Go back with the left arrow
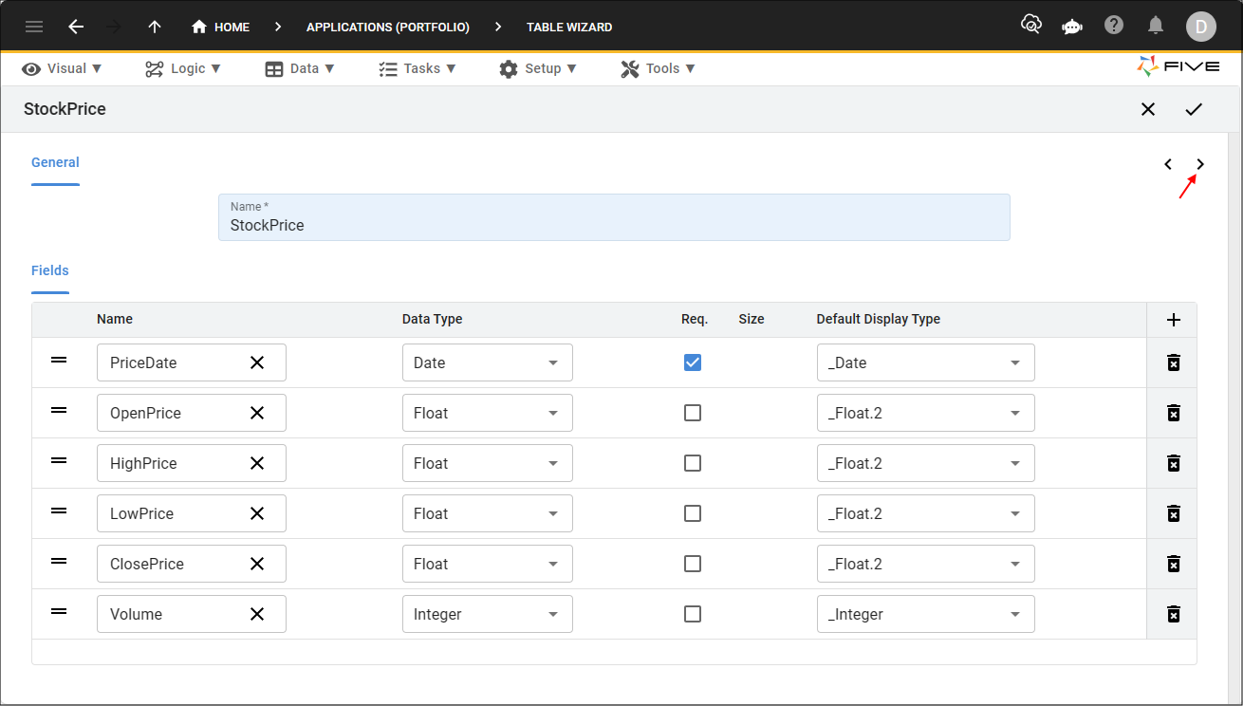The height and width of the screenshot is (706, 1243). pyautogui.click(x=76, y=27)
